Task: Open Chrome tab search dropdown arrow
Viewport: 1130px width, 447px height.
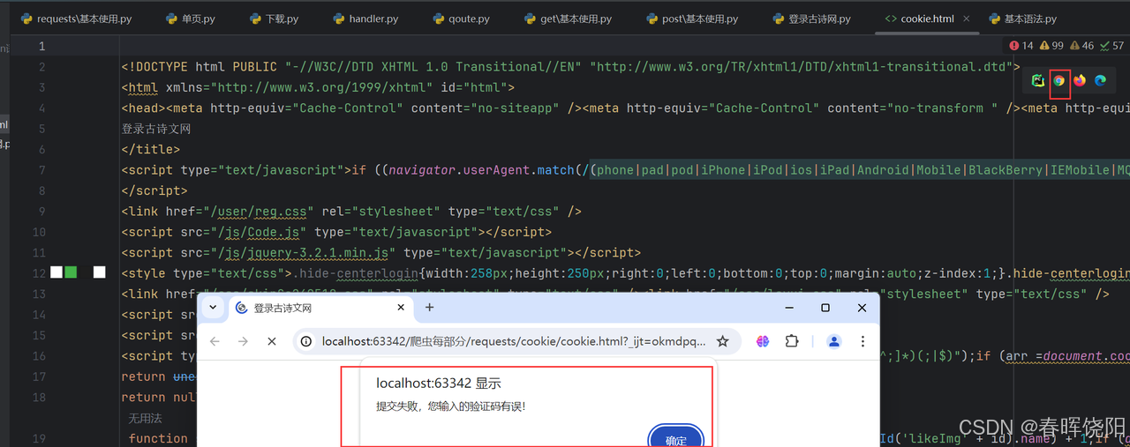Action: click(x=213, y=308)
